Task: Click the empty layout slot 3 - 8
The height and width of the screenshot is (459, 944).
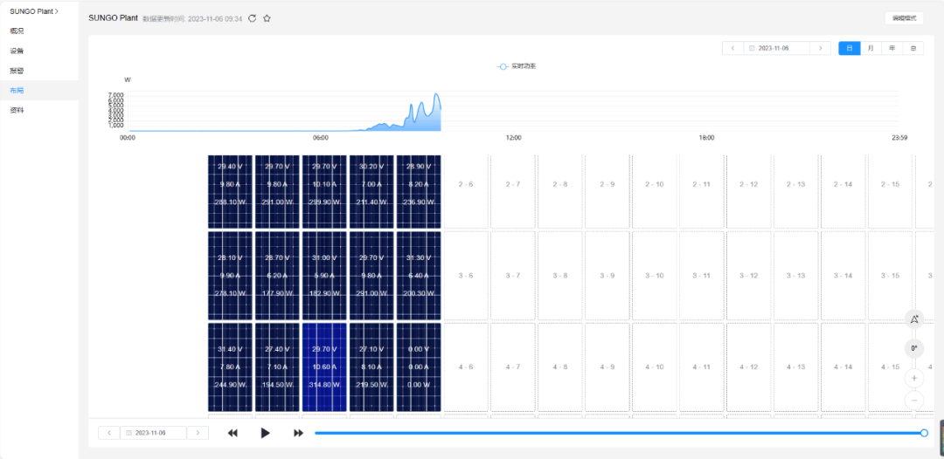Action: coord(560,275)
